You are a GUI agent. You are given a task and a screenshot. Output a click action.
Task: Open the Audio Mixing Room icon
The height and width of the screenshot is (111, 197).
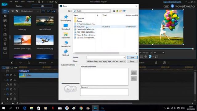click(x=5, y=39)
